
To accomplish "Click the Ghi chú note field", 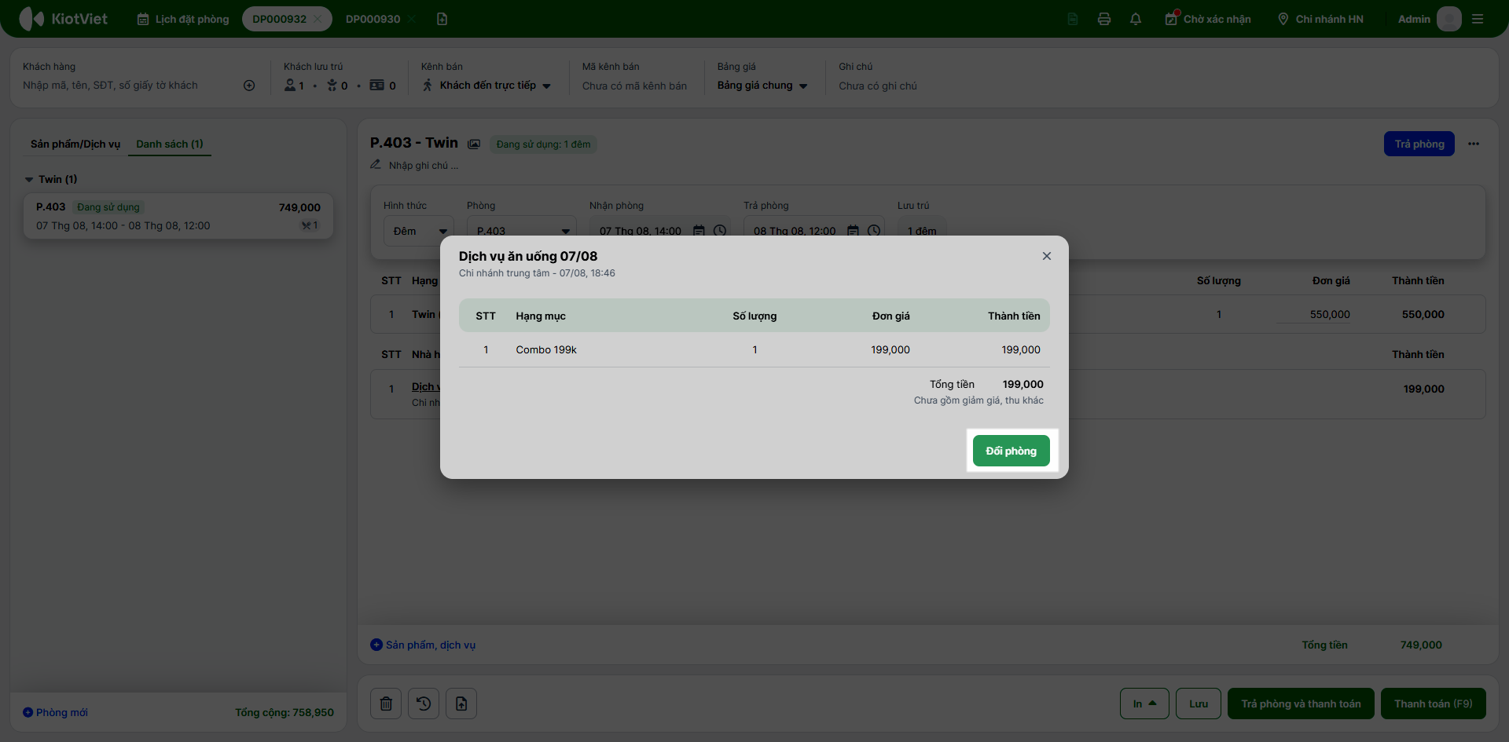I will 878,86.
